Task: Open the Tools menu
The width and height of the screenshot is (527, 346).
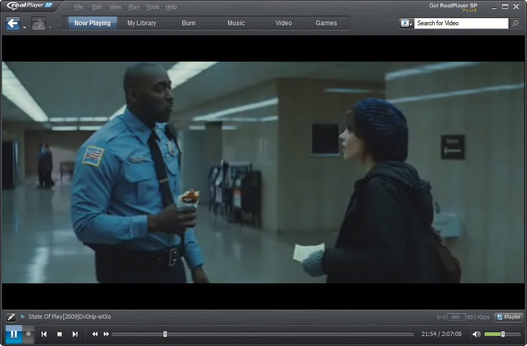Action: pos(152,7)
